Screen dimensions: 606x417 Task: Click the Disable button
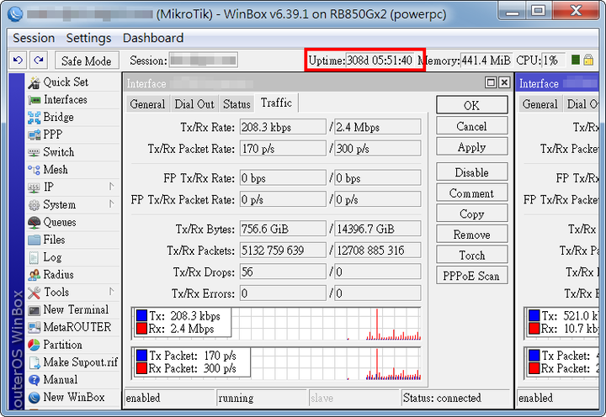[472, 172]
